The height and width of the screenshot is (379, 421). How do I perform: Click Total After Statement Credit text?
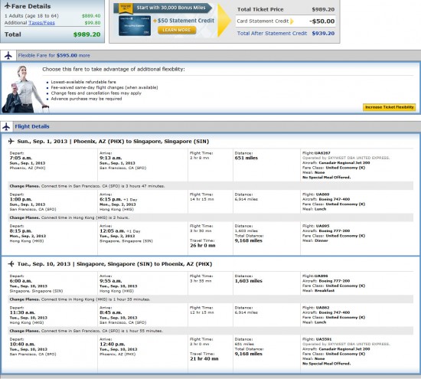click(272, 34)
